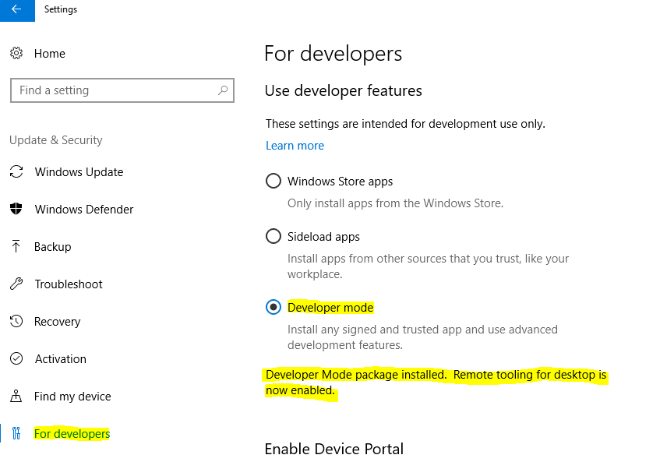
Task: Click the Windows Store apps label
Action: [340, 182]
